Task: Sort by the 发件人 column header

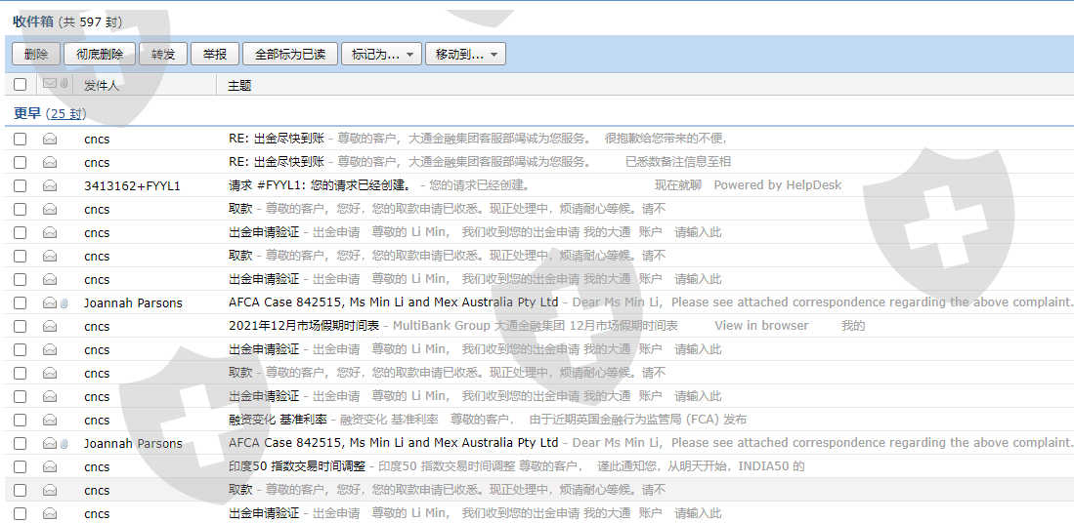Action: pyautogui.click(x=102, y=86)
